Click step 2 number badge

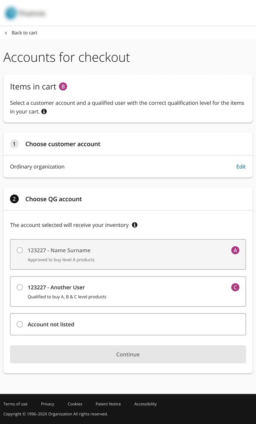[14, 199]
